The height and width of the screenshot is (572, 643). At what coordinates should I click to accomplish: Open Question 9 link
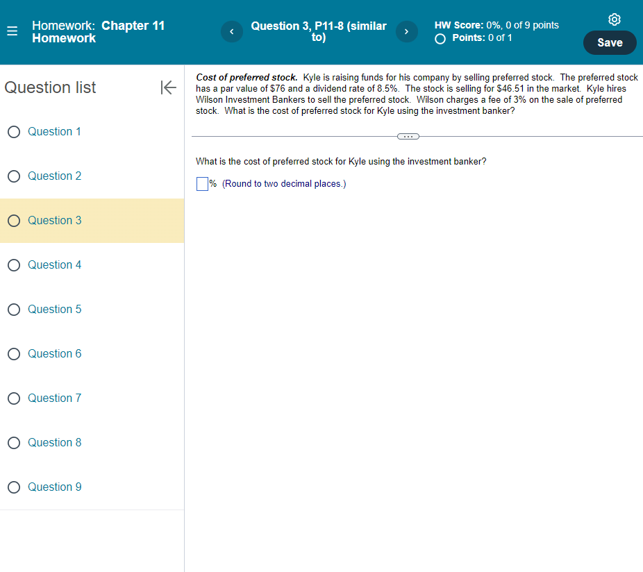[x=55, y=487]
